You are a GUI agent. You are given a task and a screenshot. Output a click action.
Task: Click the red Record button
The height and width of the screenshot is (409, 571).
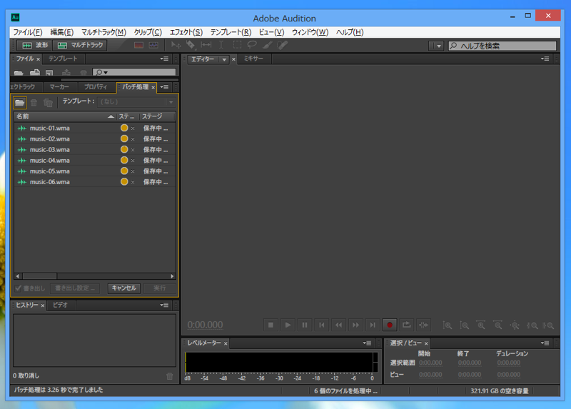pyautogui.click(x=389, y=325)
